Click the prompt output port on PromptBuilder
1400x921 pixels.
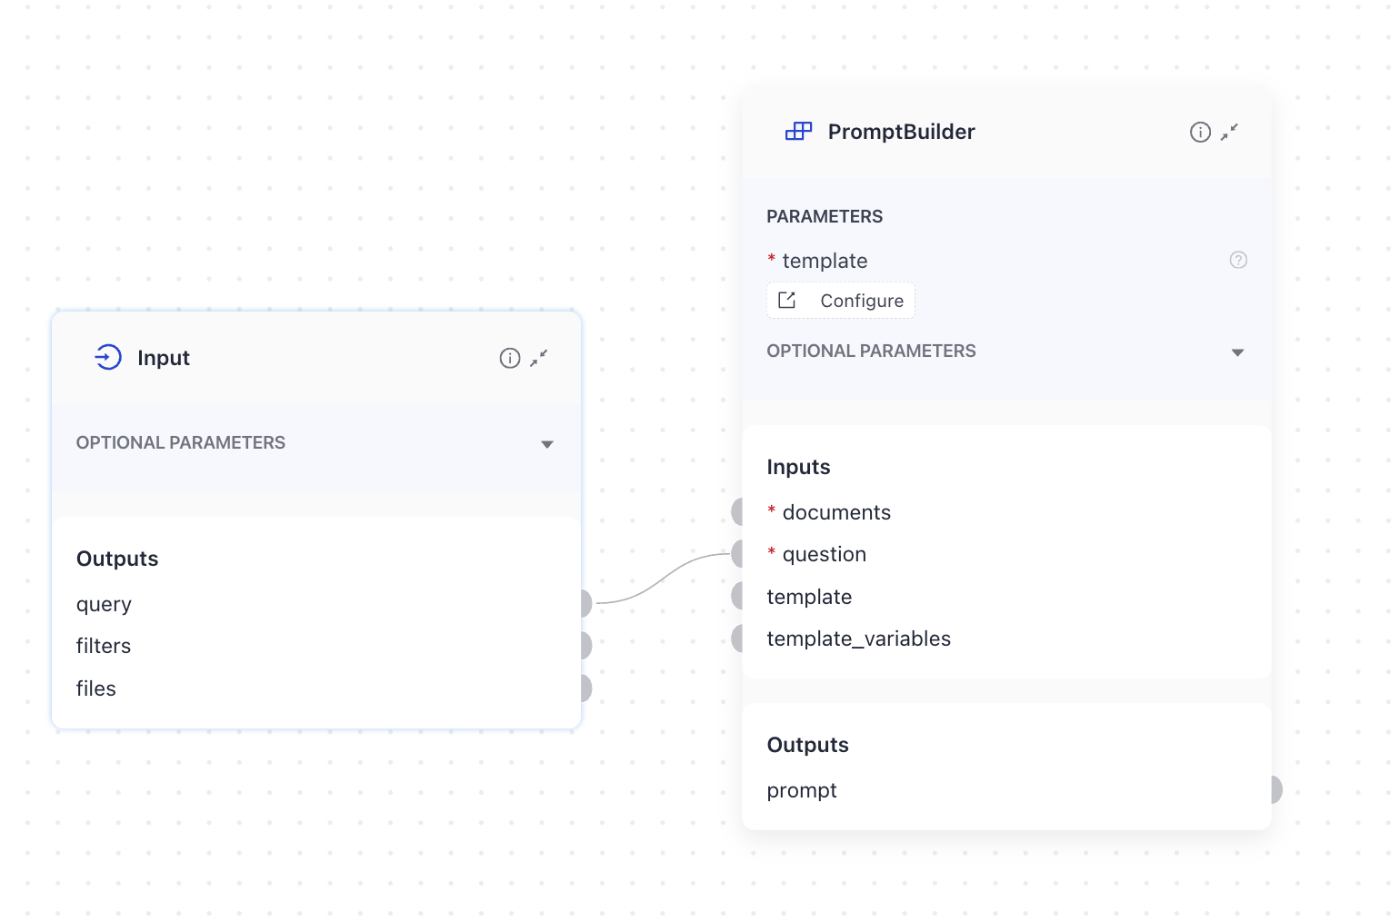pyautogui.click(x=1275, y=789)
